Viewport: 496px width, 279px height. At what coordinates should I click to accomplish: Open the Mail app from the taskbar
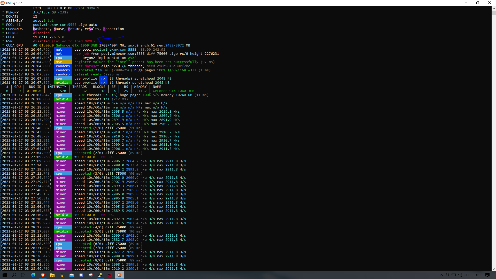[72, 275]
